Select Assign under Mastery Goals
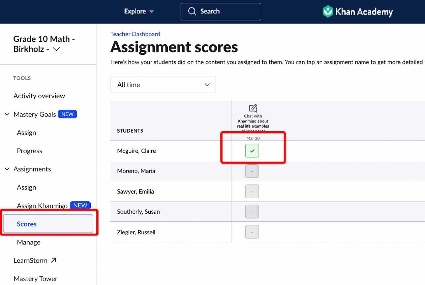425x285 pixels. coord(26,133)
